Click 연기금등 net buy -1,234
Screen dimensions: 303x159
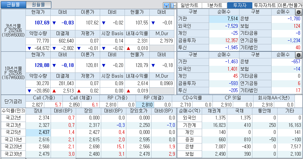(x=294, y=40)
